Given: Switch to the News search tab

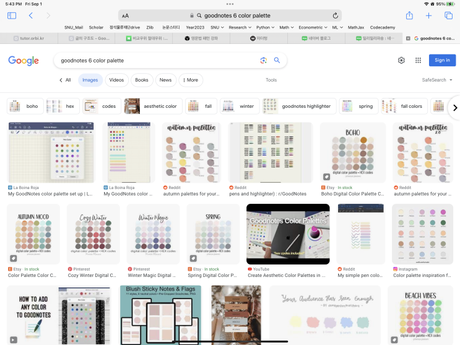Looking at the screenshot, I should coord(165,80).
